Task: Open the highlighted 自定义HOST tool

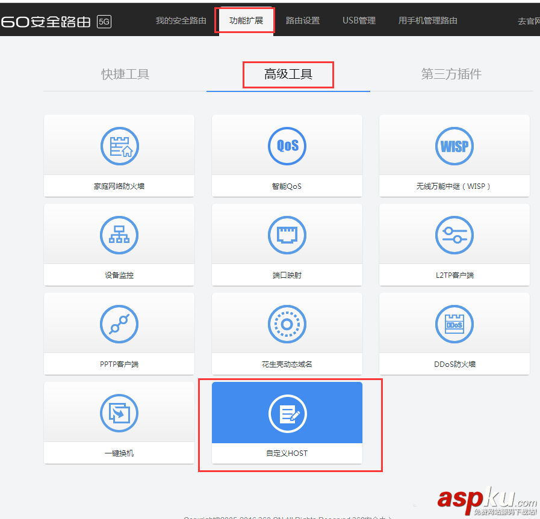Action: click(287, 422)
